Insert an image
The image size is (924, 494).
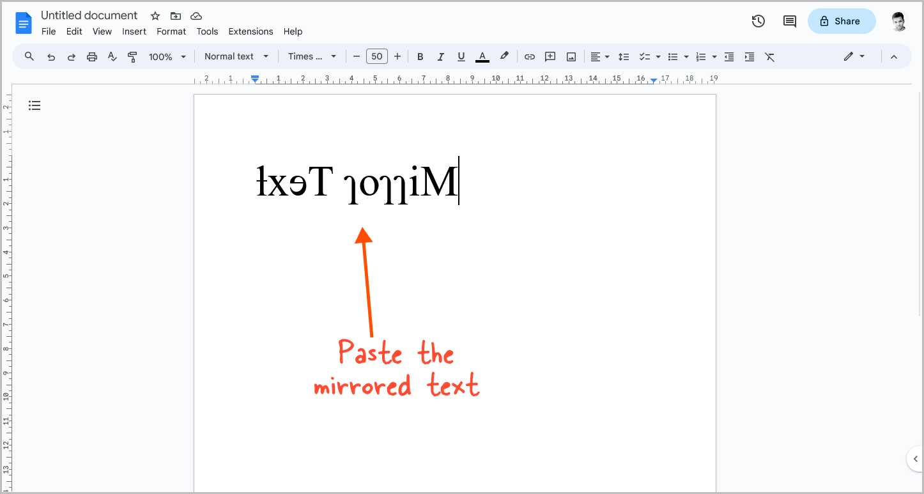click(571, 56)
